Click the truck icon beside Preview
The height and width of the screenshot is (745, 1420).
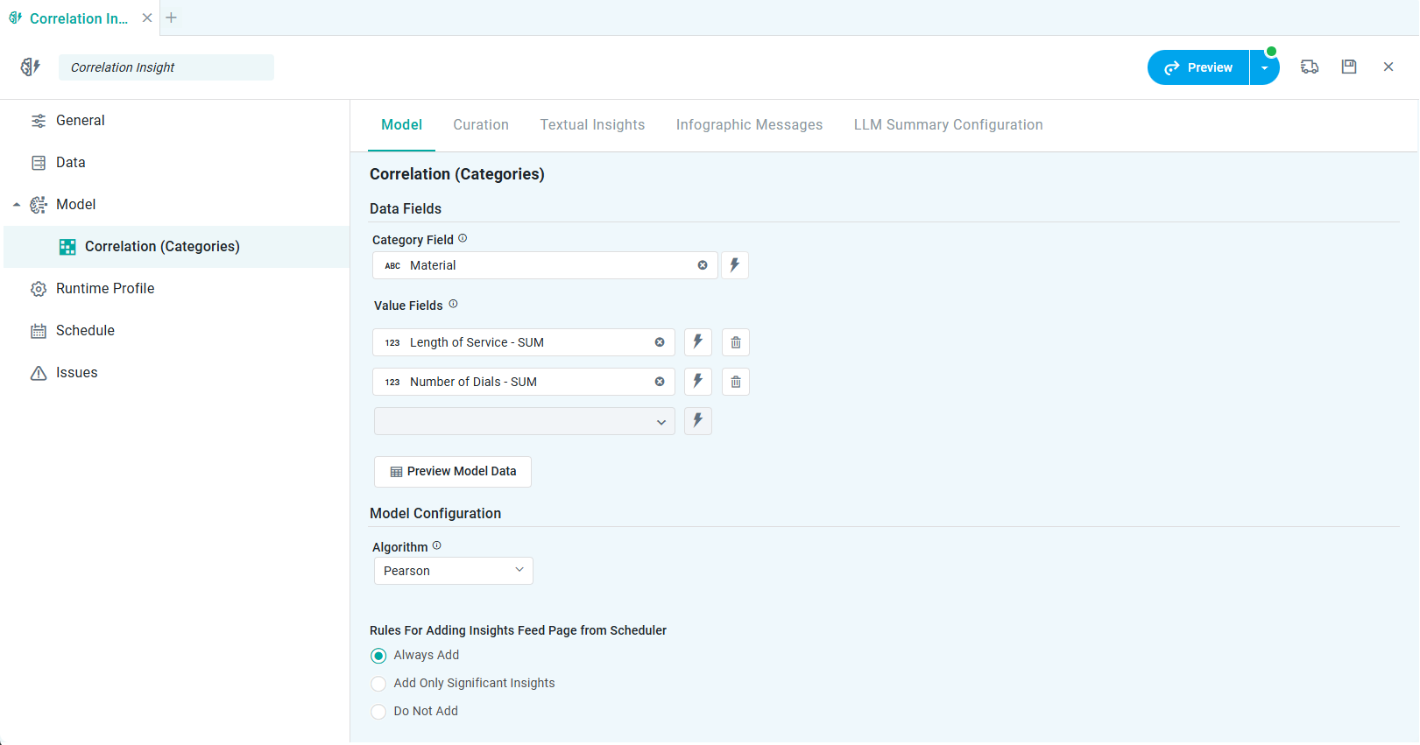[1310, 67]
